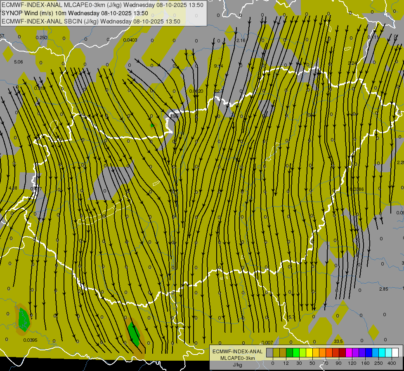Click the map value 4.88
Image resolution: width=404 pixels, height=371 pixels.
[13, 188]
